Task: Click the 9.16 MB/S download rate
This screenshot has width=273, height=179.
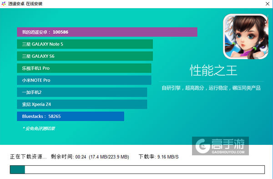Action: click(x=168, y=157)
